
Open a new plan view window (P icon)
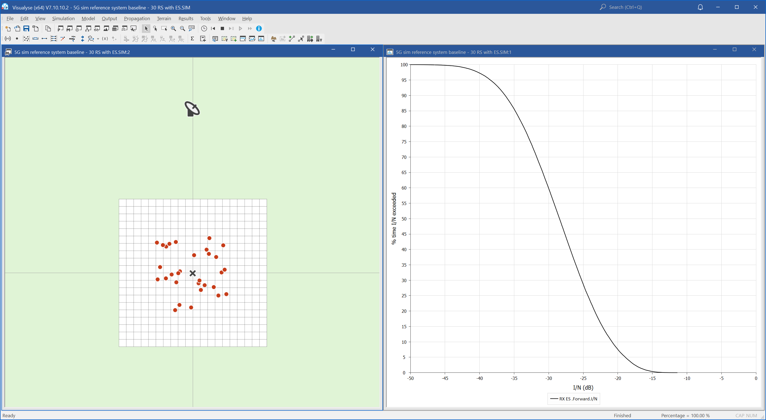pos(60,28)
